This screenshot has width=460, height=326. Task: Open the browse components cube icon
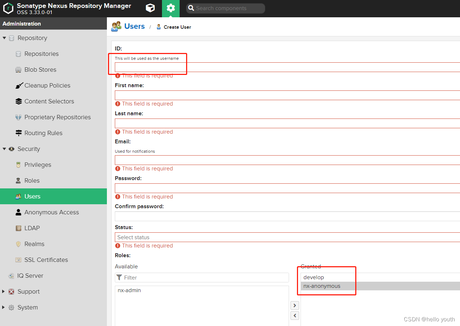point(150,8)
